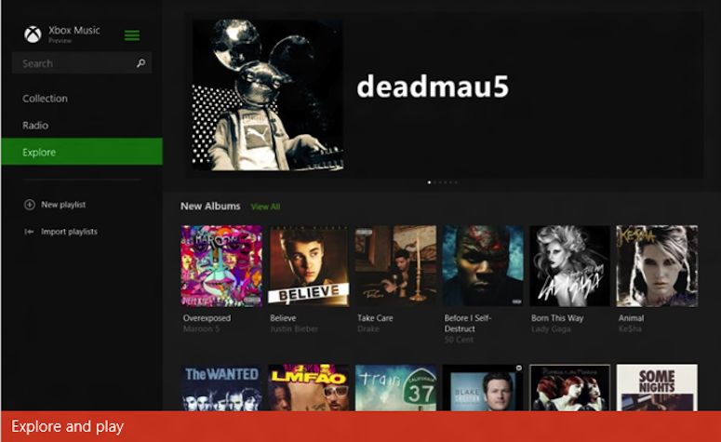Click the New Albums section heading

tap(210, 206)
